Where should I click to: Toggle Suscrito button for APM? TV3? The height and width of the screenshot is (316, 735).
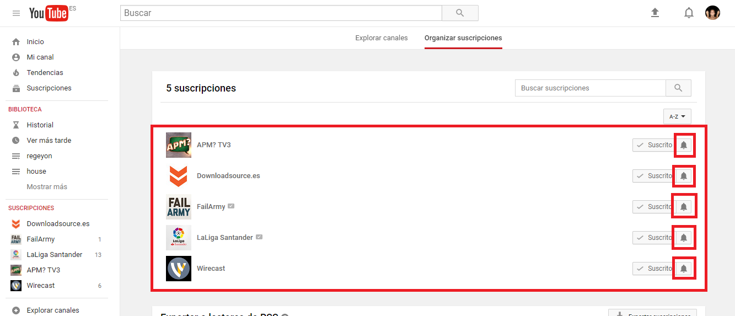coord(653,145)
